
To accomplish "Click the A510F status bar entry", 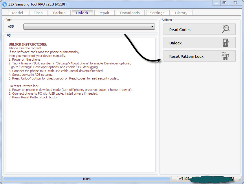I will [184, 179].
